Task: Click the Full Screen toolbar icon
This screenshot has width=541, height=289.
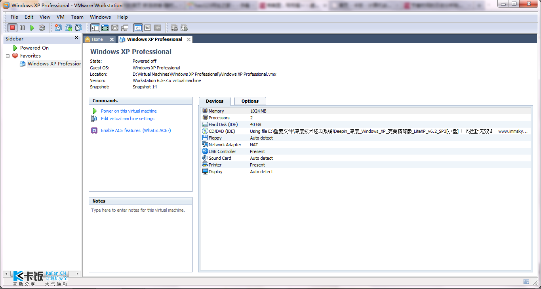Action: click(x=115, y=28)
